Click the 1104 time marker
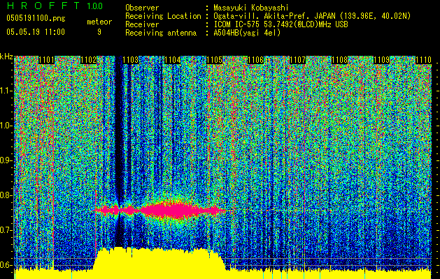The image size is (440, 279). pos(172,60)
